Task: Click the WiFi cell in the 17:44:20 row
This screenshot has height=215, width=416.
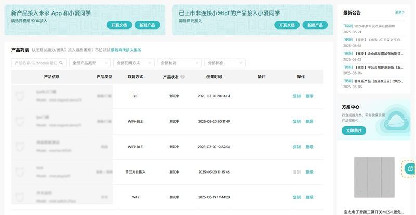Action: coord(135,197)
